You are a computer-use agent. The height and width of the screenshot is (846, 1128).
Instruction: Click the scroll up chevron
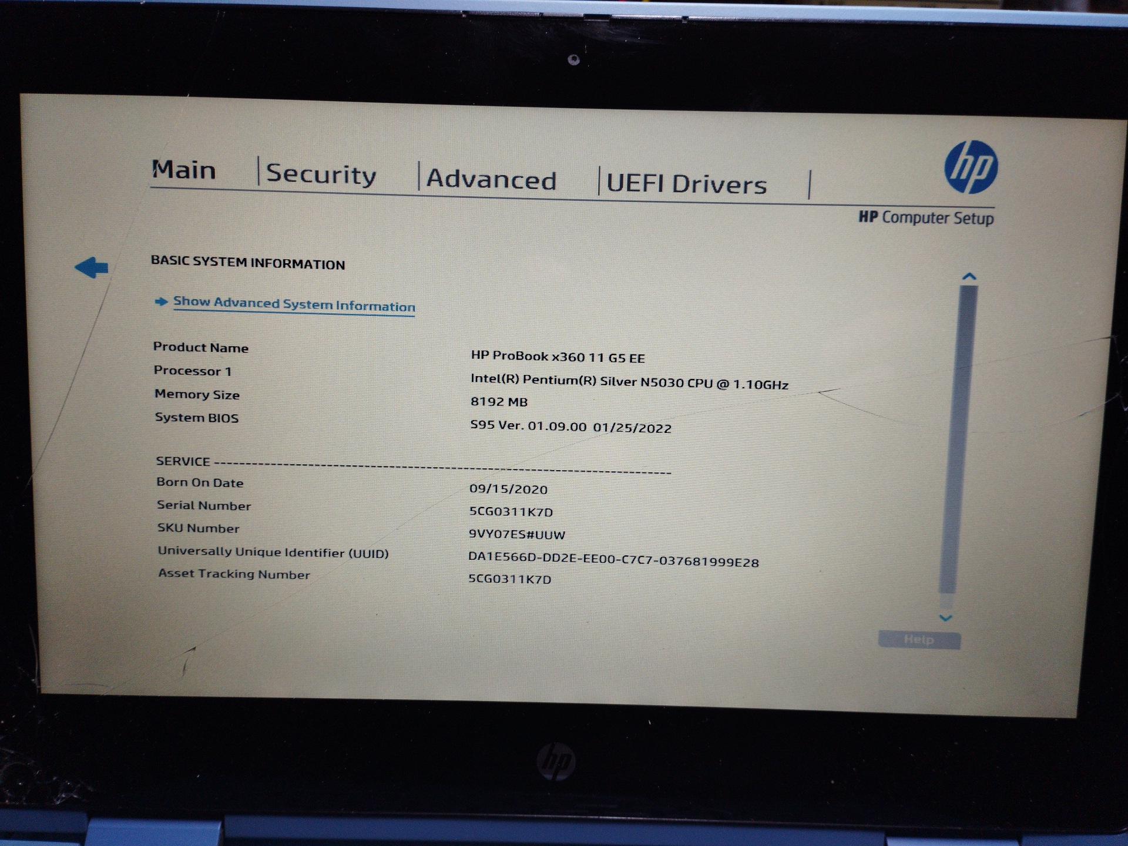[x=969, y=276]
